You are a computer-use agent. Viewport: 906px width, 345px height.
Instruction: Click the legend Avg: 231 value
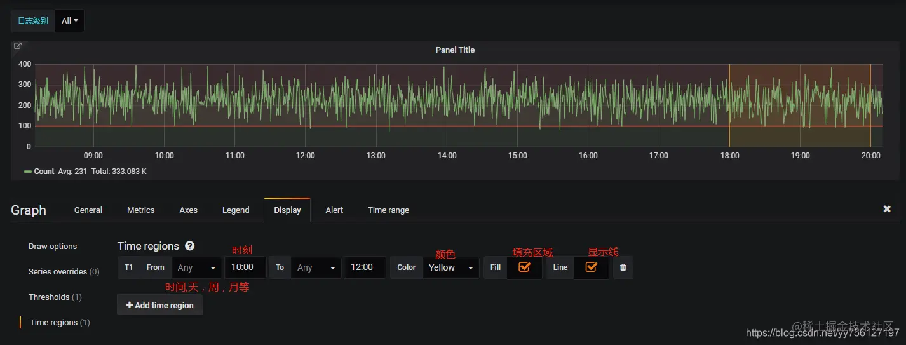coord(72,172)
